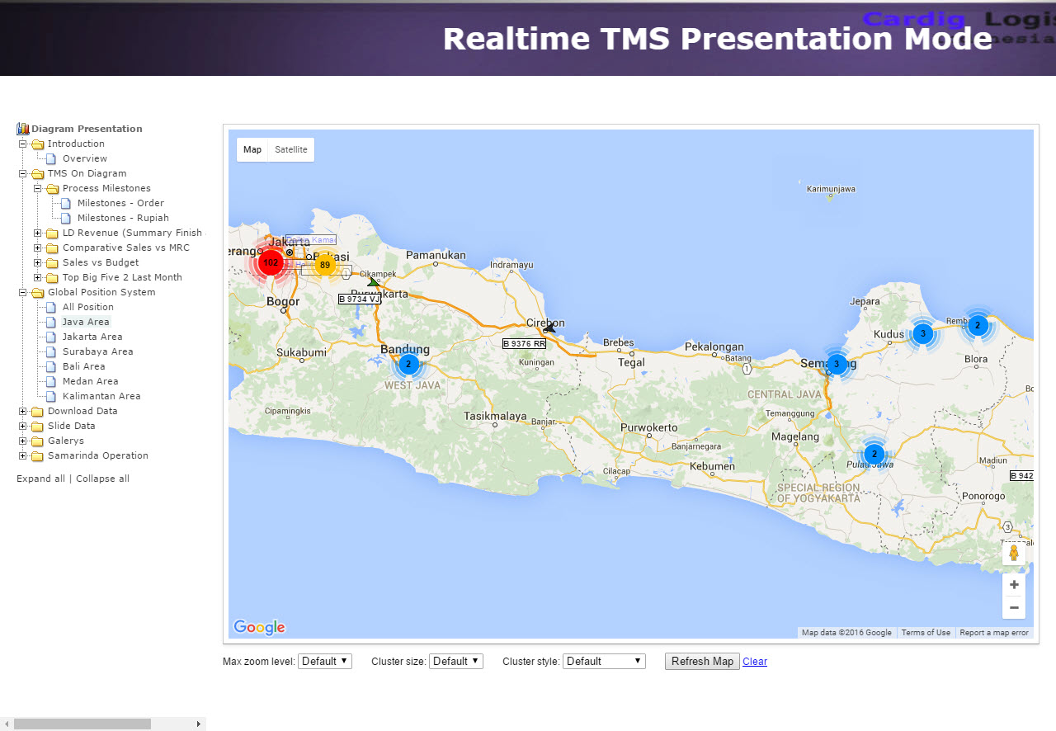Zoom in the map with plus button
The image size is (1056, 731).
[1014, 585]
